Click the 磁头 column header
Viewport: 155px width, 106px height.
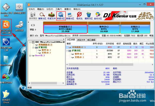click(x=135, y=44)
